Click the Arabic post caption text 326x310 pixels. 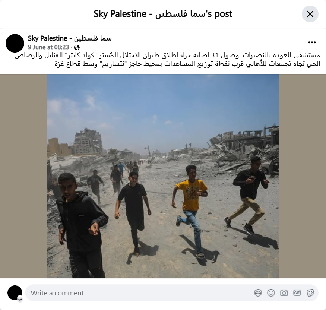167,60
